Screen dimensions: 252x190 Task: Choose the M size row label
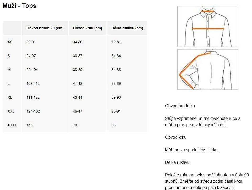point(9,70)
